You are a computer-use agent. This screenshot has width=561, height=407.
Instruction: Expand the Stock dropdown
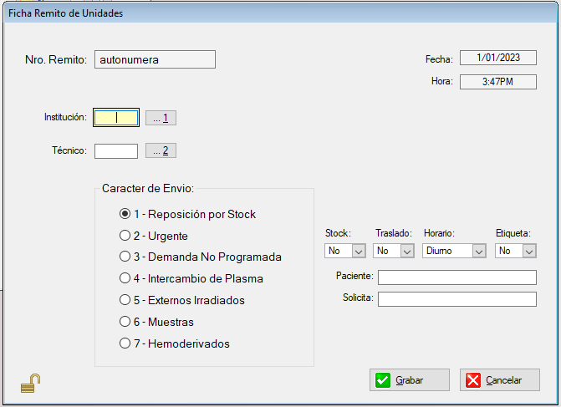[x=359, y=251]
